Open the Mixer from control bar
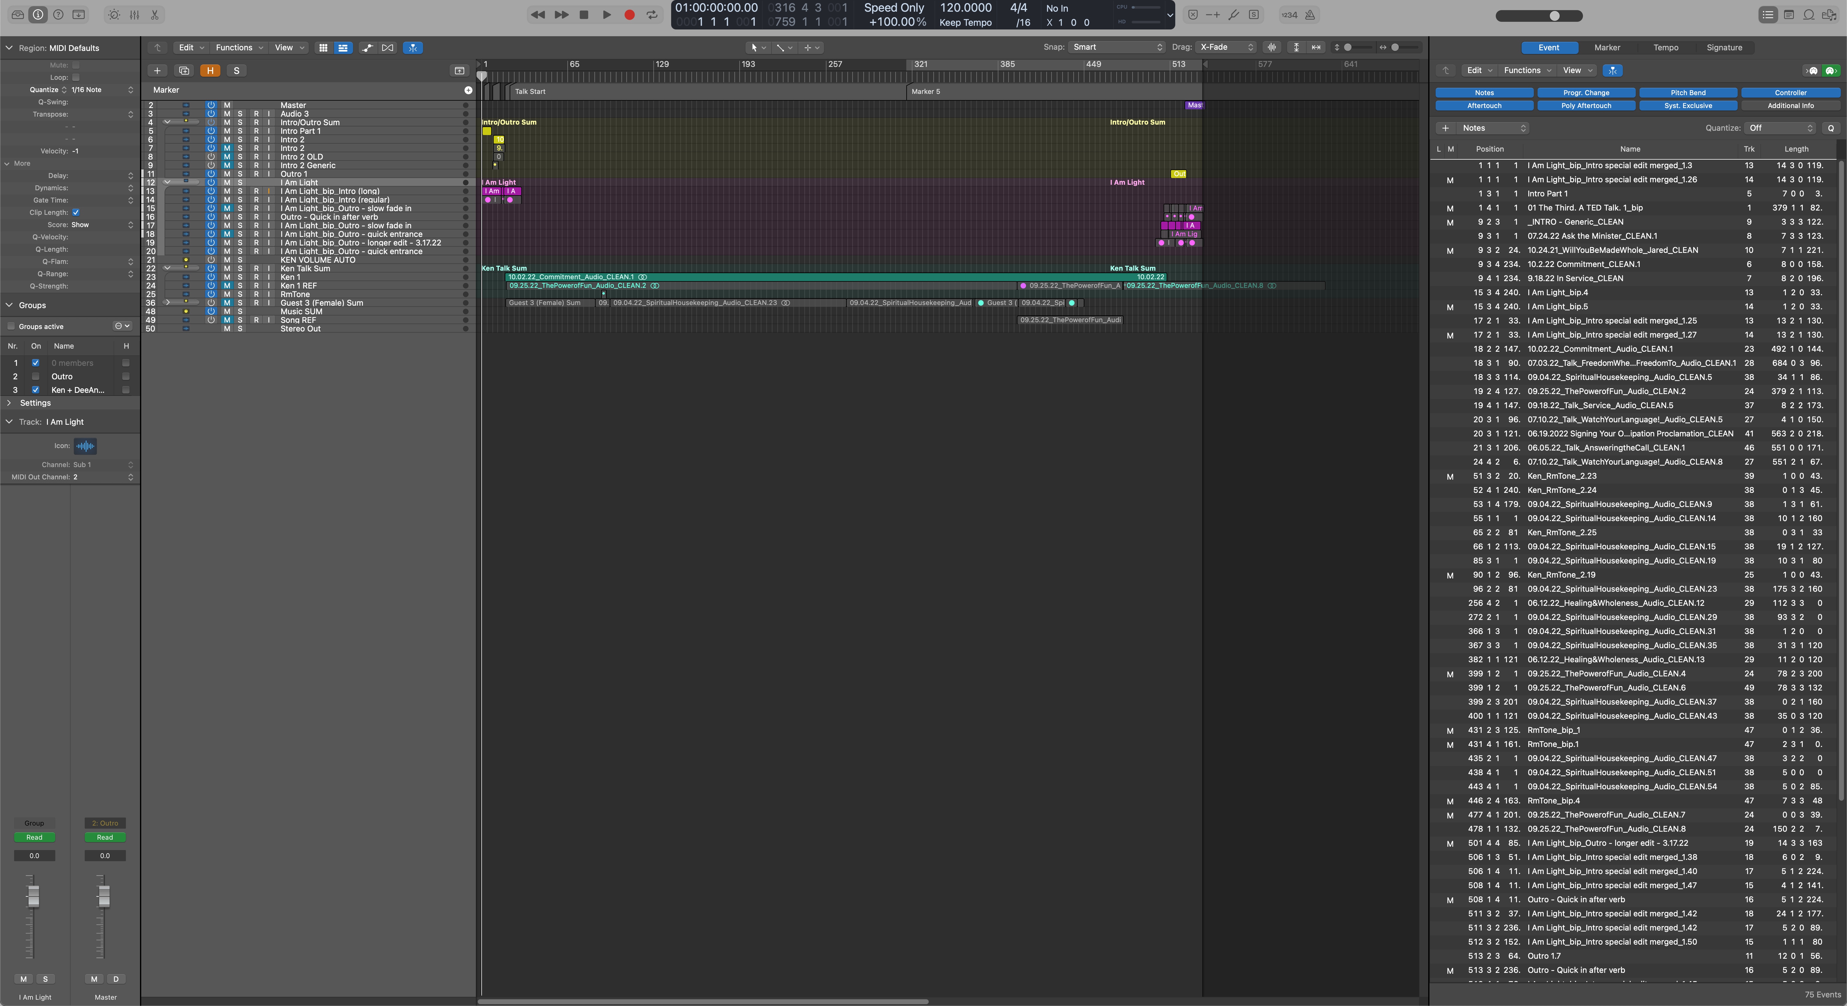 134,14
